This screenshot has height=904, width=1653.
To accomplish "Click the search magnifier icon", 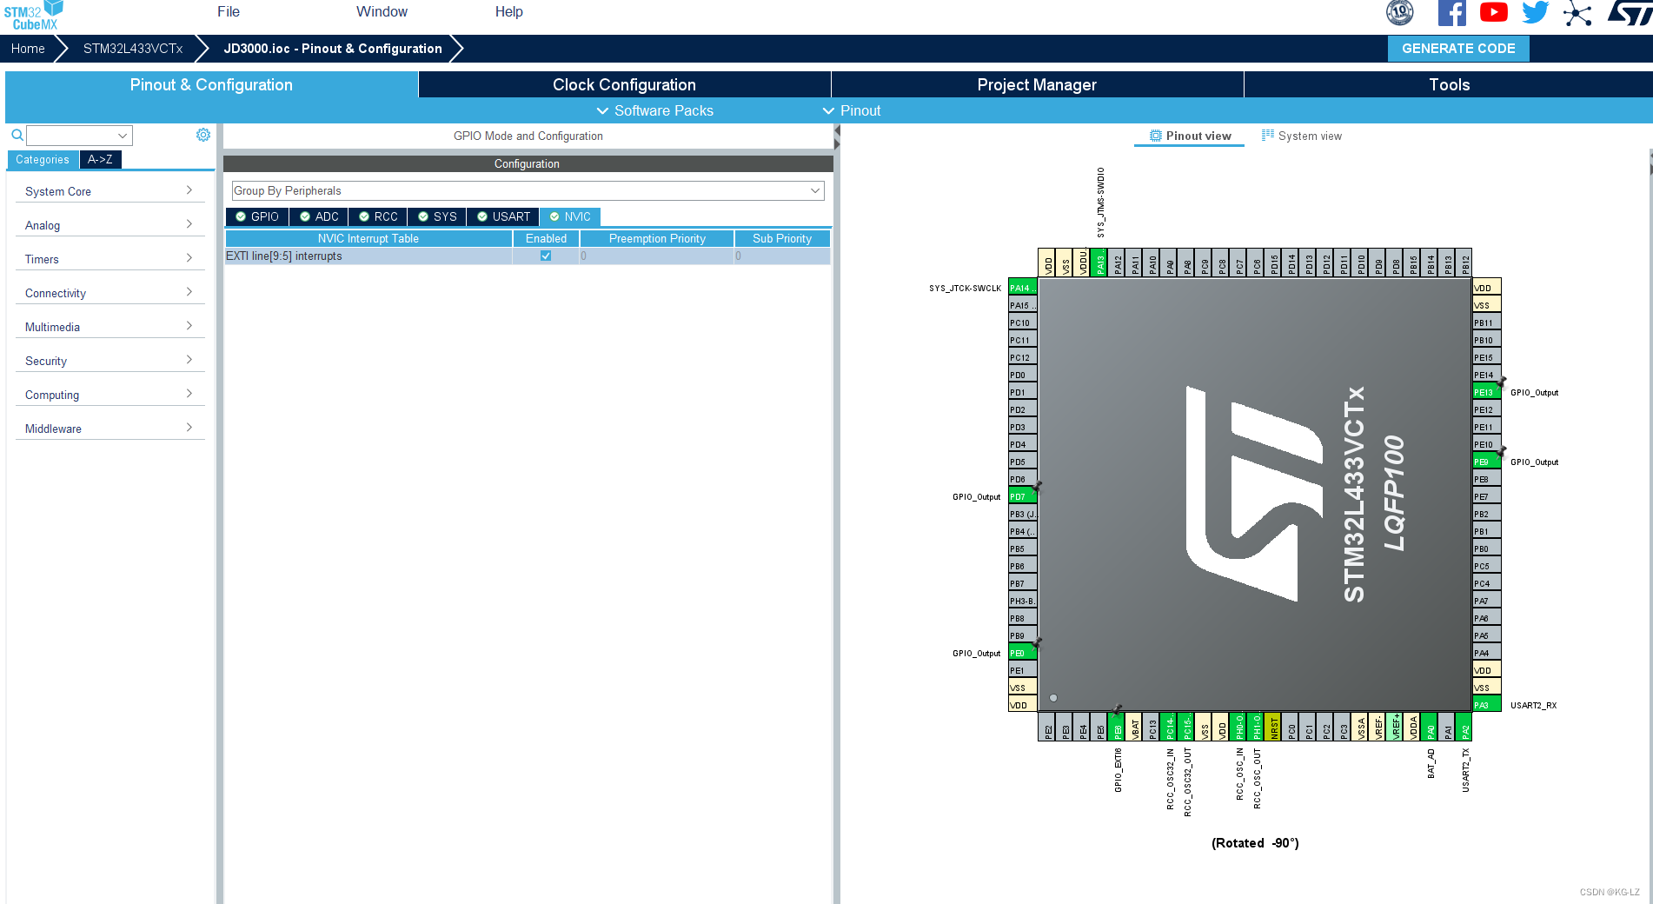I will [x=17, y=136].
